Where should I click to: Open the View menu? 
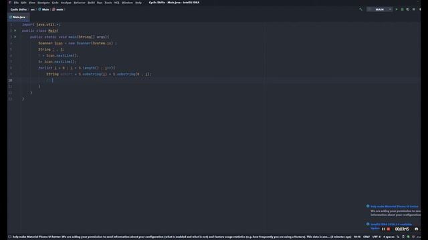coord(32,3)
